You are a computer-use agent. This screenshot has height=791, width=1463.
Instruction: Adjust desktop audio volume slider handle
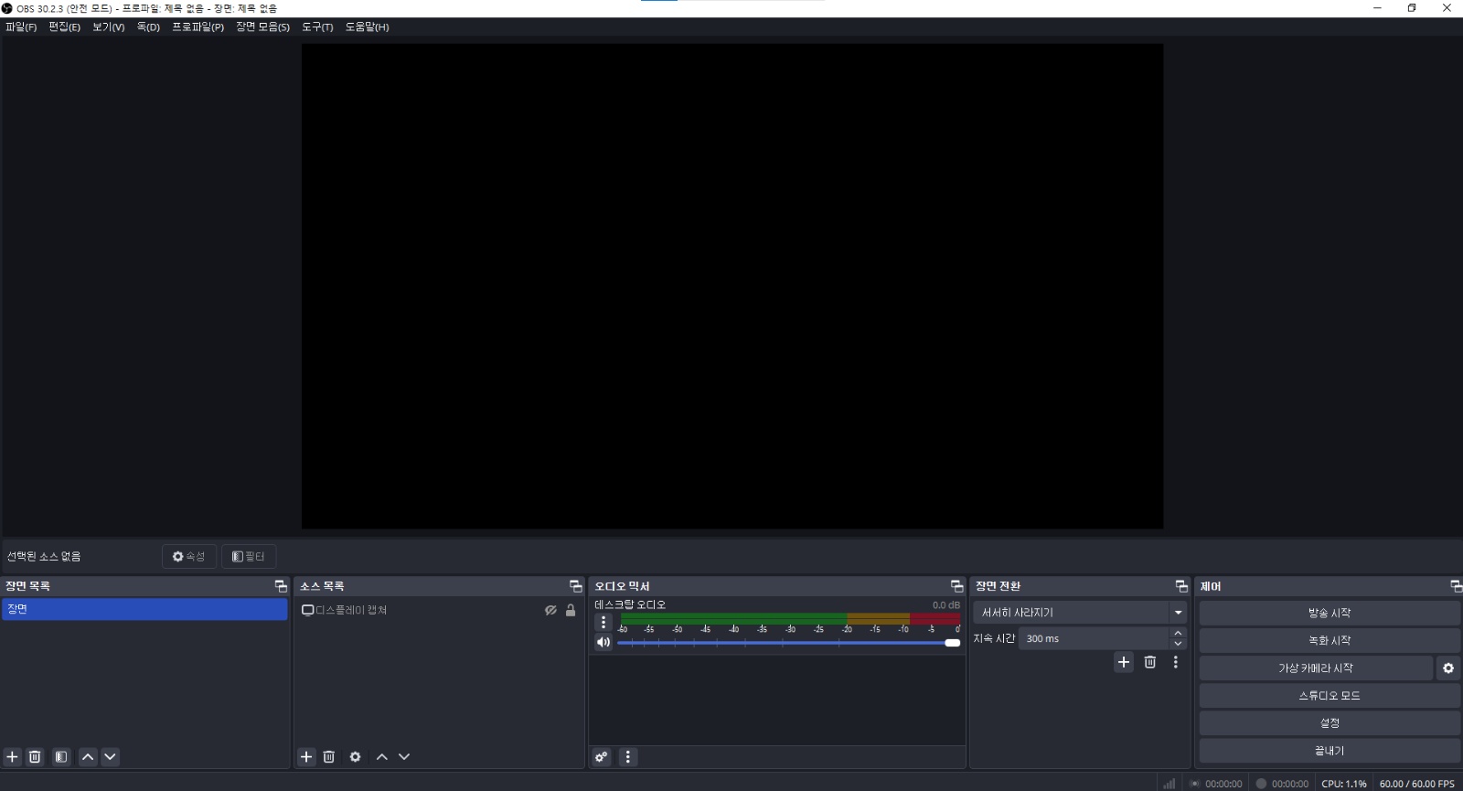pyautogui.click(x=952, y=643)
